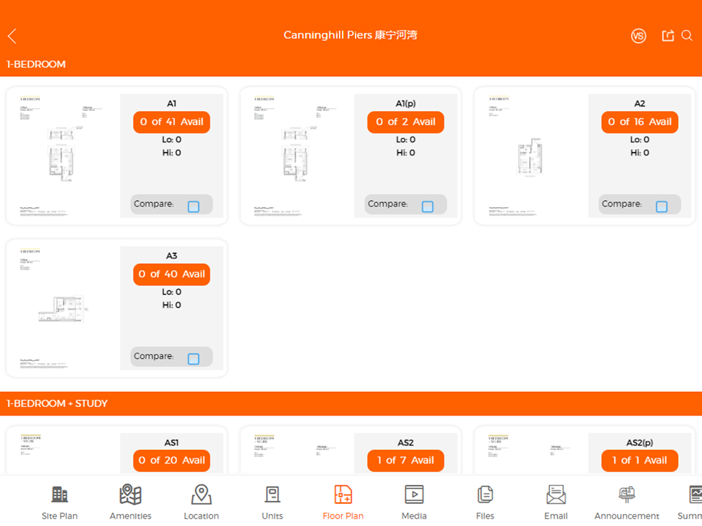Tick Compare checkbox for unit A1
Screen dimensions: 702x526
[193, 206]
